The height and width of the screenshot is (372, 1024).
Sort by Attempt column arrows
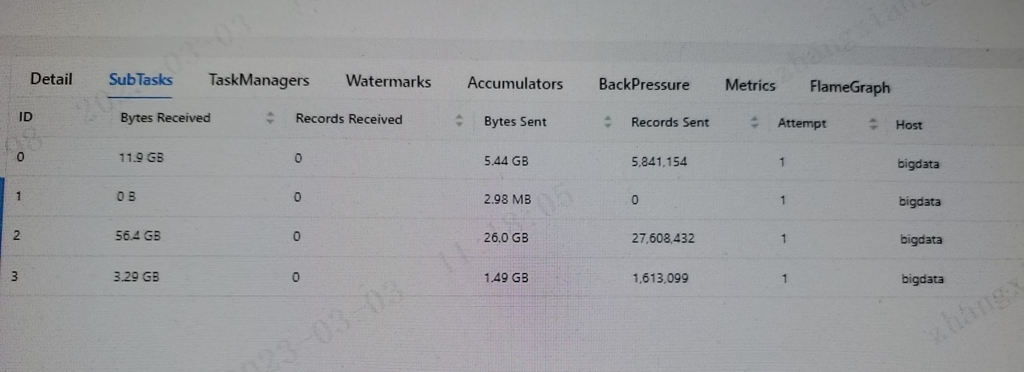[873, 124]
